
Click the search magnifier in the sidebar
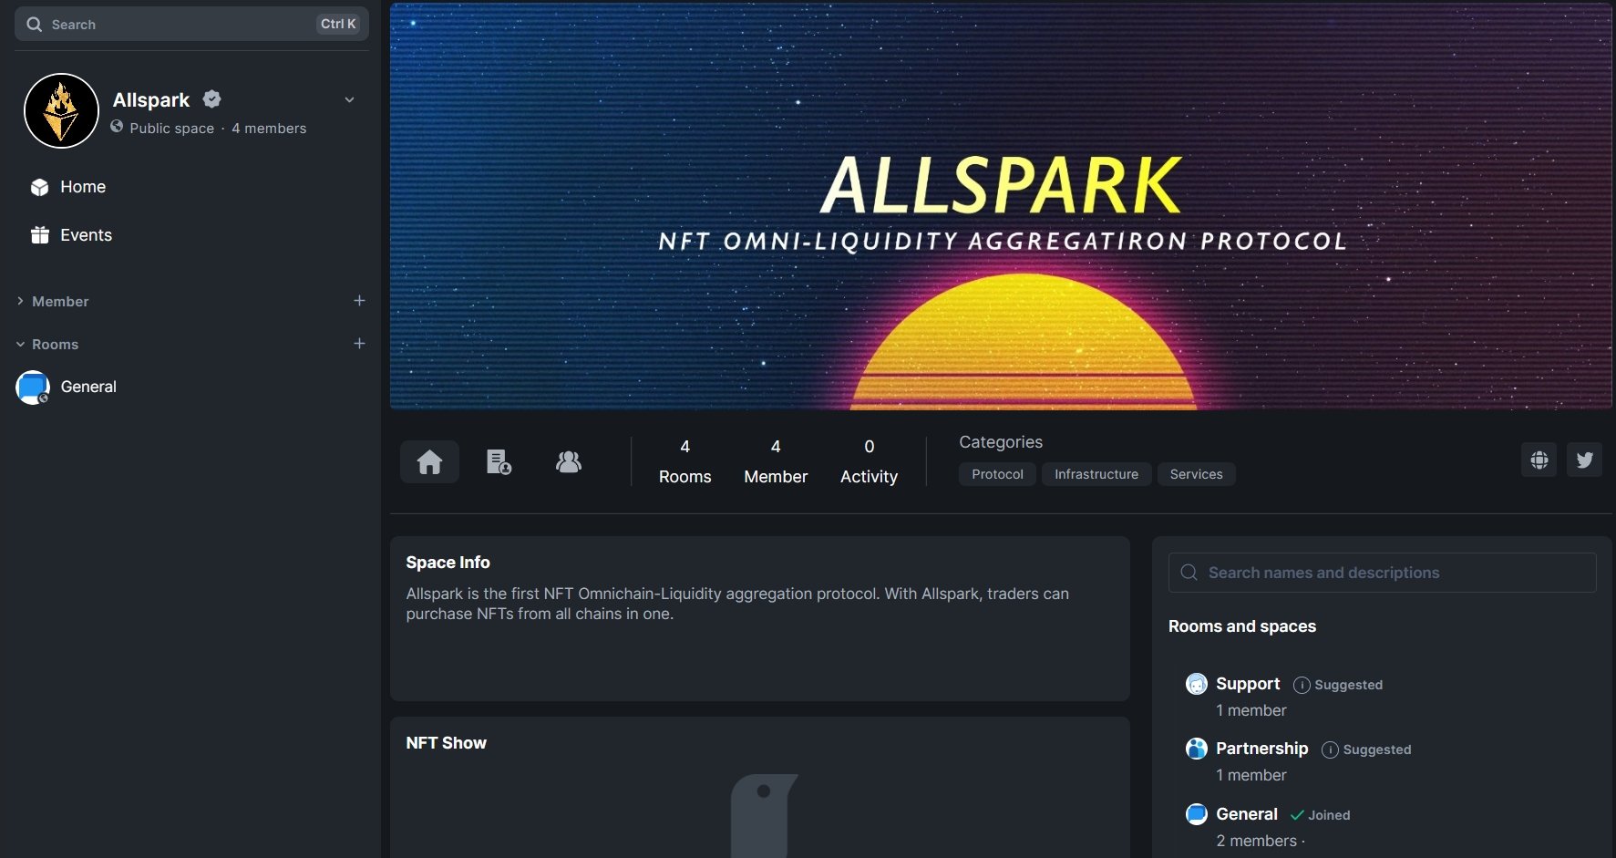[34, 24]
